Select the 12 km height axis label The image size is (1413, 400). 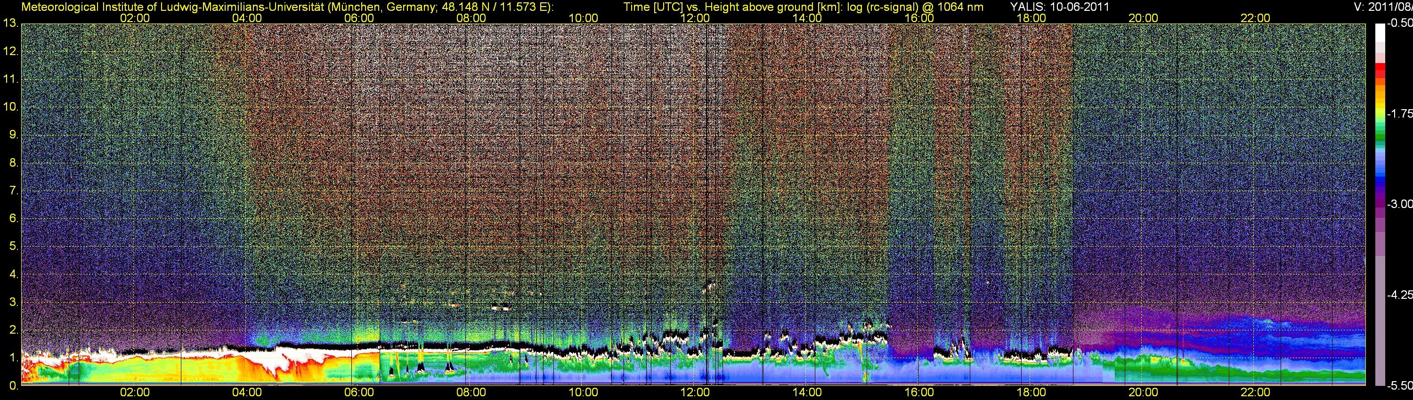10,51
